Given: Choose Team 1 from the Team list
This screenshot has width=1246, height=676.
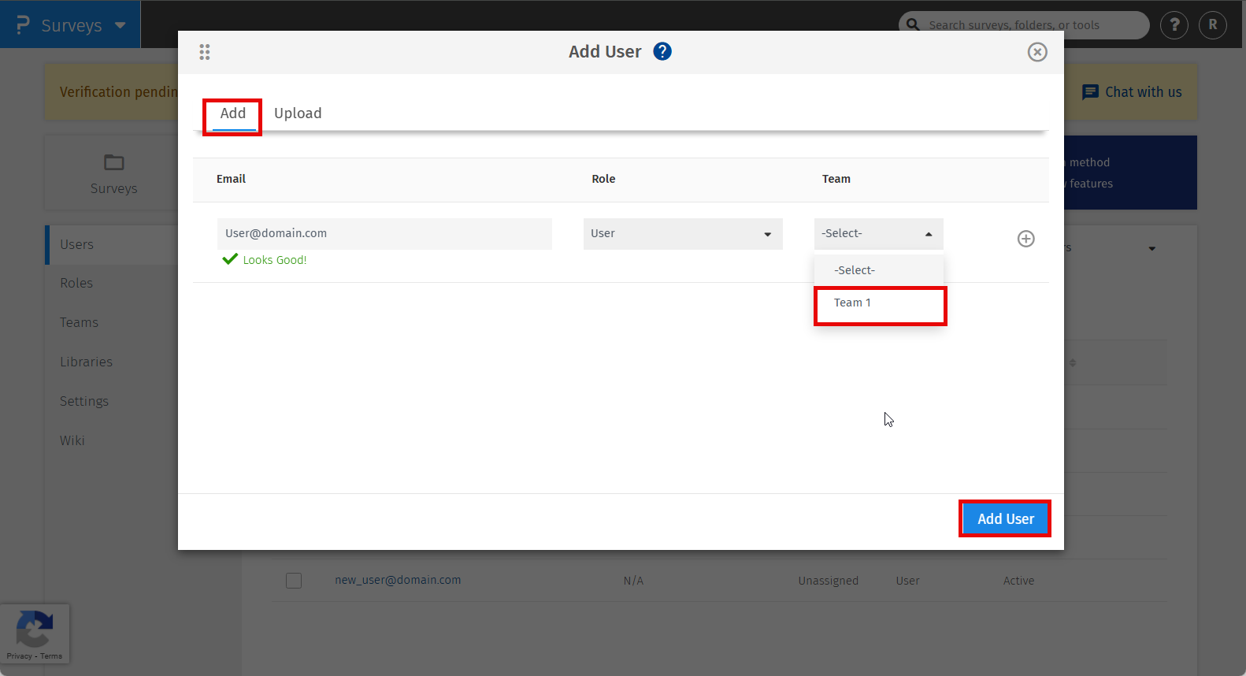Looking at the screenshot, I should tap(880, 303).
